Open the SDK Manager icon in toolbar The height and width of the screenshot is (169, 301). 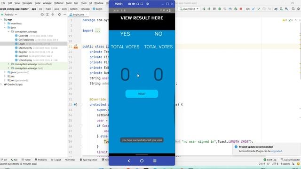(286, 9)
